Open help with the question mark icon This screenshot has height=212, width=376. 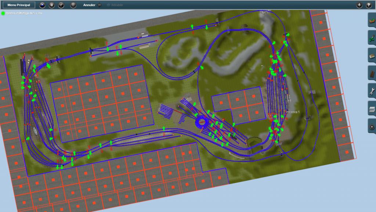pos(369,5)
